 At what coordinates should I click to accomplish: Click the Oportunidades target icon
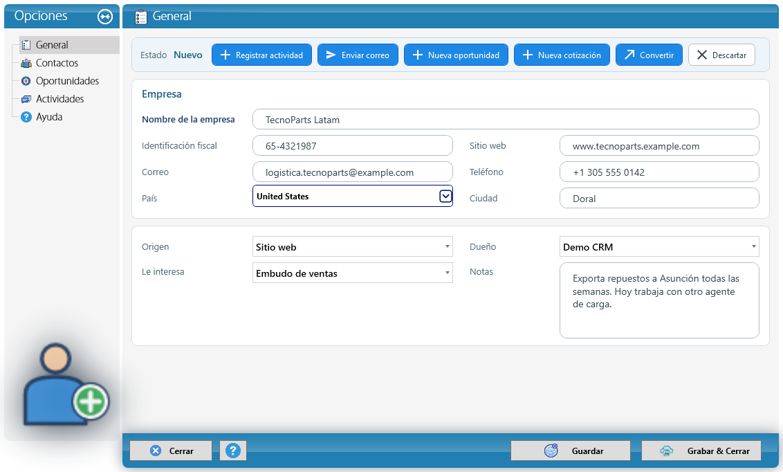[26, 81]
